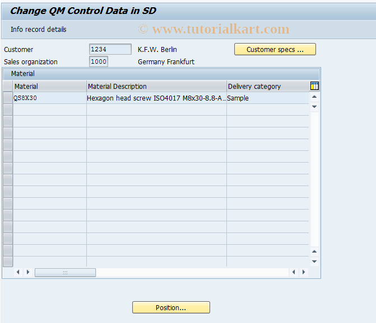This screenshot has width=376, height=323.
Task: Click the bottom vertical scroll down arrow
Action: pos(314,262)
